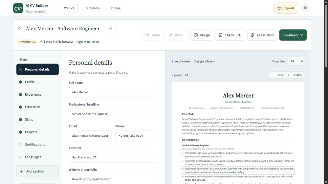Screen dimensions: 328x184
Task: Click the Nexus Cloud Solutions job line in preview
Action: coord(208,149)
